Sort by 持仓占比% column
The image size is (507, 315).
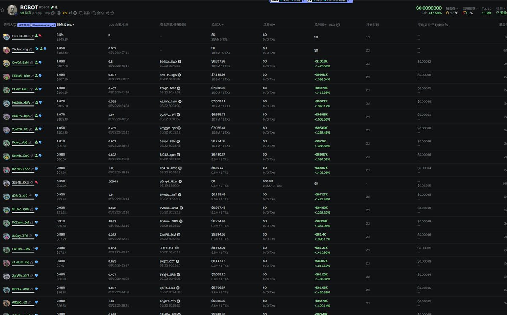pos(65,25)
